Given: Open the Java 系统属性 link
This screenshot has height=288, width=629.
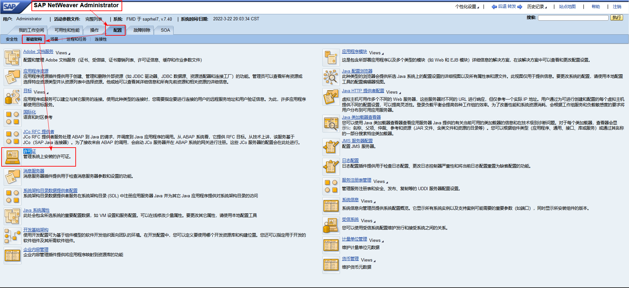Looking at the screenshot, I should (x=36, y=210).
